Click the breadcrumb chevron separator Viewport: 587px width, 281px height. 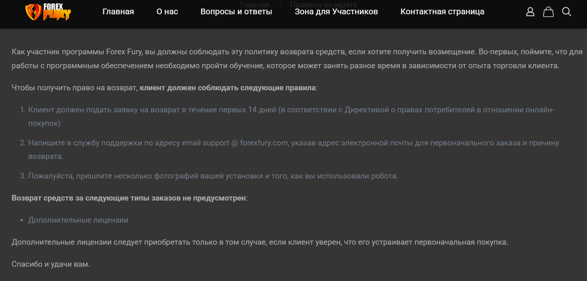(281, 5)
